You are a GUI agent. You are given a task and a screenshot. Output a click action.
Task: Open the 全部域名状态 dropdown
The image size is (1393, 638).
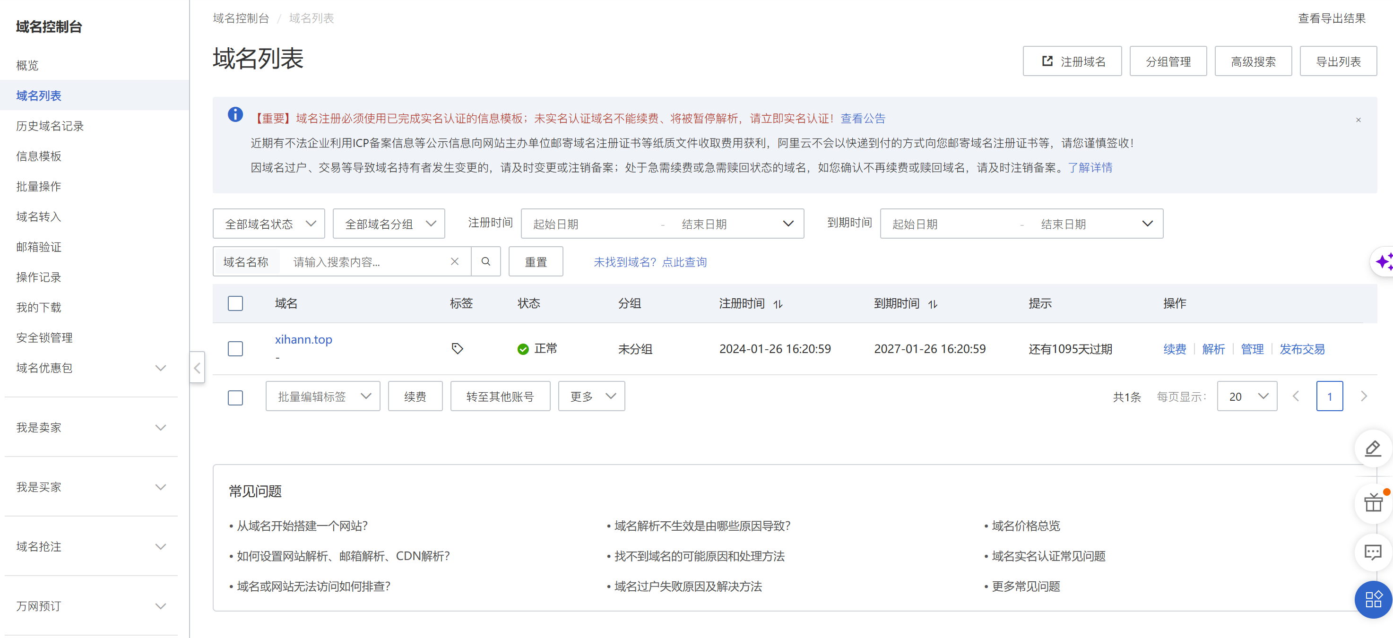click(269, 224)
